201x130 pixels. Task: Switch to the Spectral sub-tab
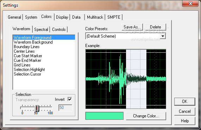[41, 30]
